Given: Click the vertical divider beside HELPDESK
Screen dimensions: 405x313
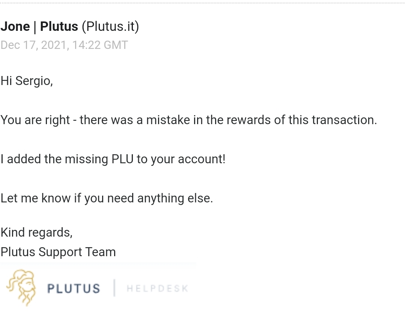Looking at the screenshot, I should click(x=114, y=288).
